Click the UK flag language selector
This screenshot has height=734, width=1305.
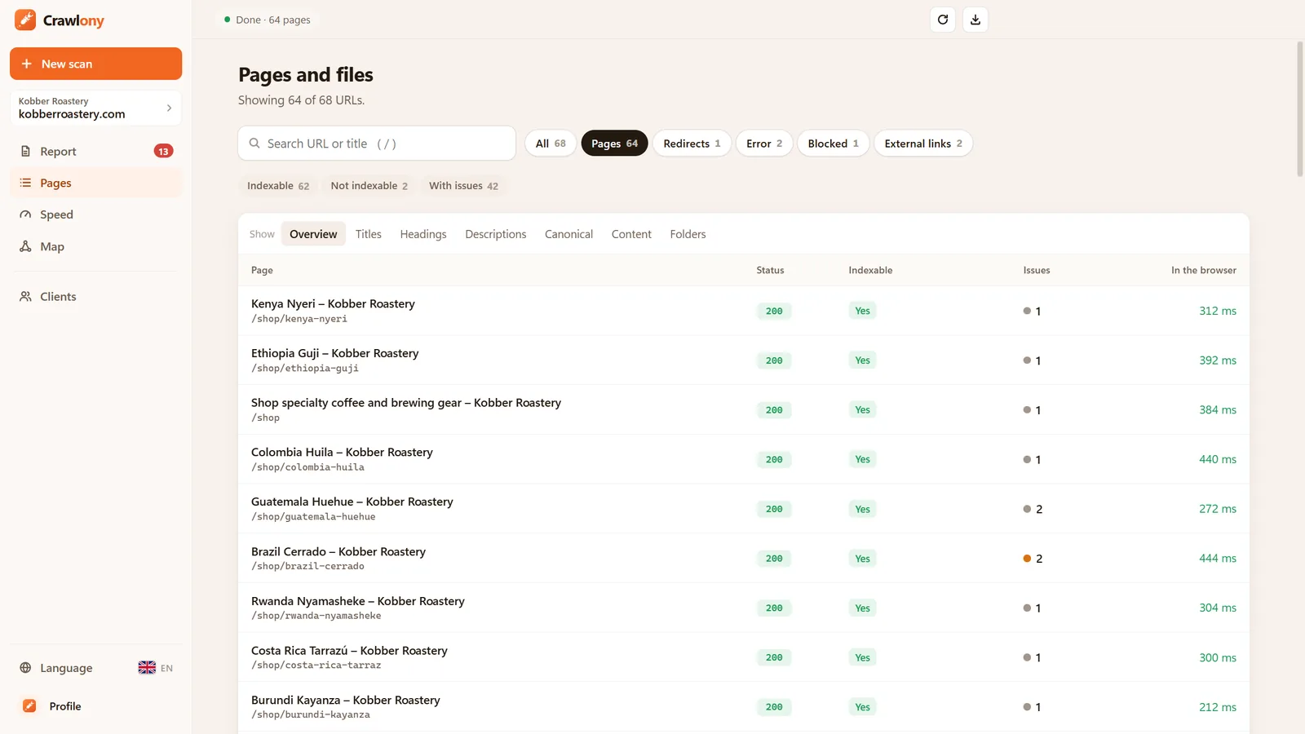147,668
